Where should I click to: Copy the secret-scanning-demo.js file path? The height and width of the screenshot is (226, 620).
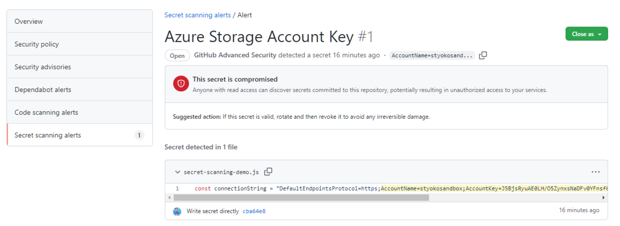click(x=268, y=172)
